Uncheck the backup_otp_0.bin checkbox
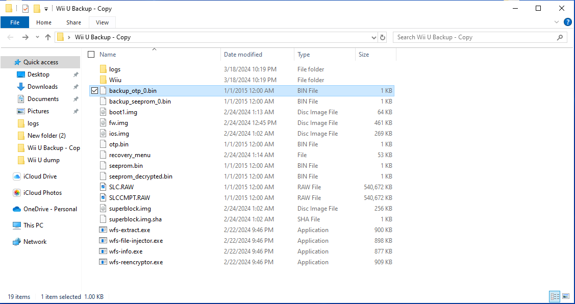The width and height of the screenshot is (575, 304). 94,91
